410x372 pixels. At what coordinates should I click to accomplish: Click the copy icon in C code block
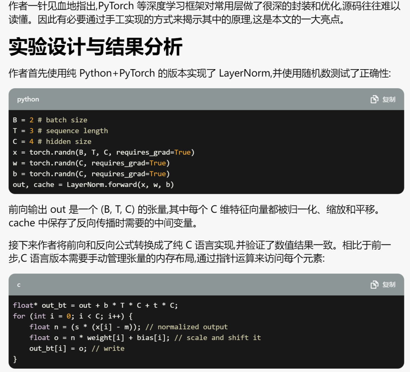coord(374,285)
